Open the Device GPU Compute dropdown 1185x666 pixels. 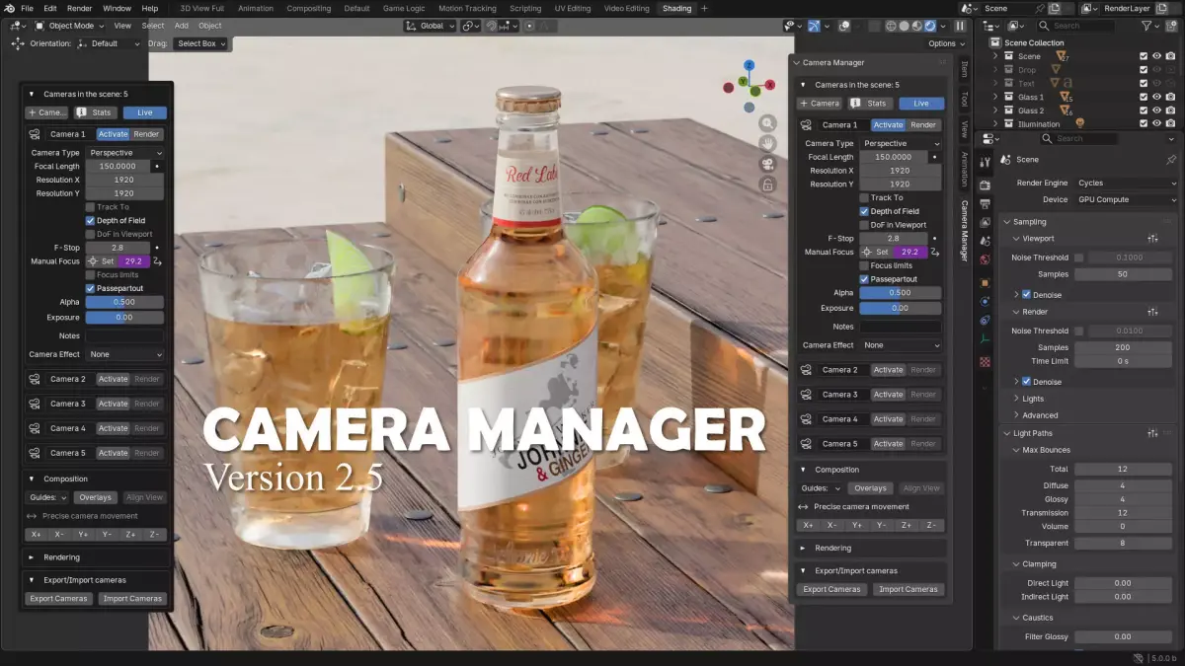(x=1127, y=199)
